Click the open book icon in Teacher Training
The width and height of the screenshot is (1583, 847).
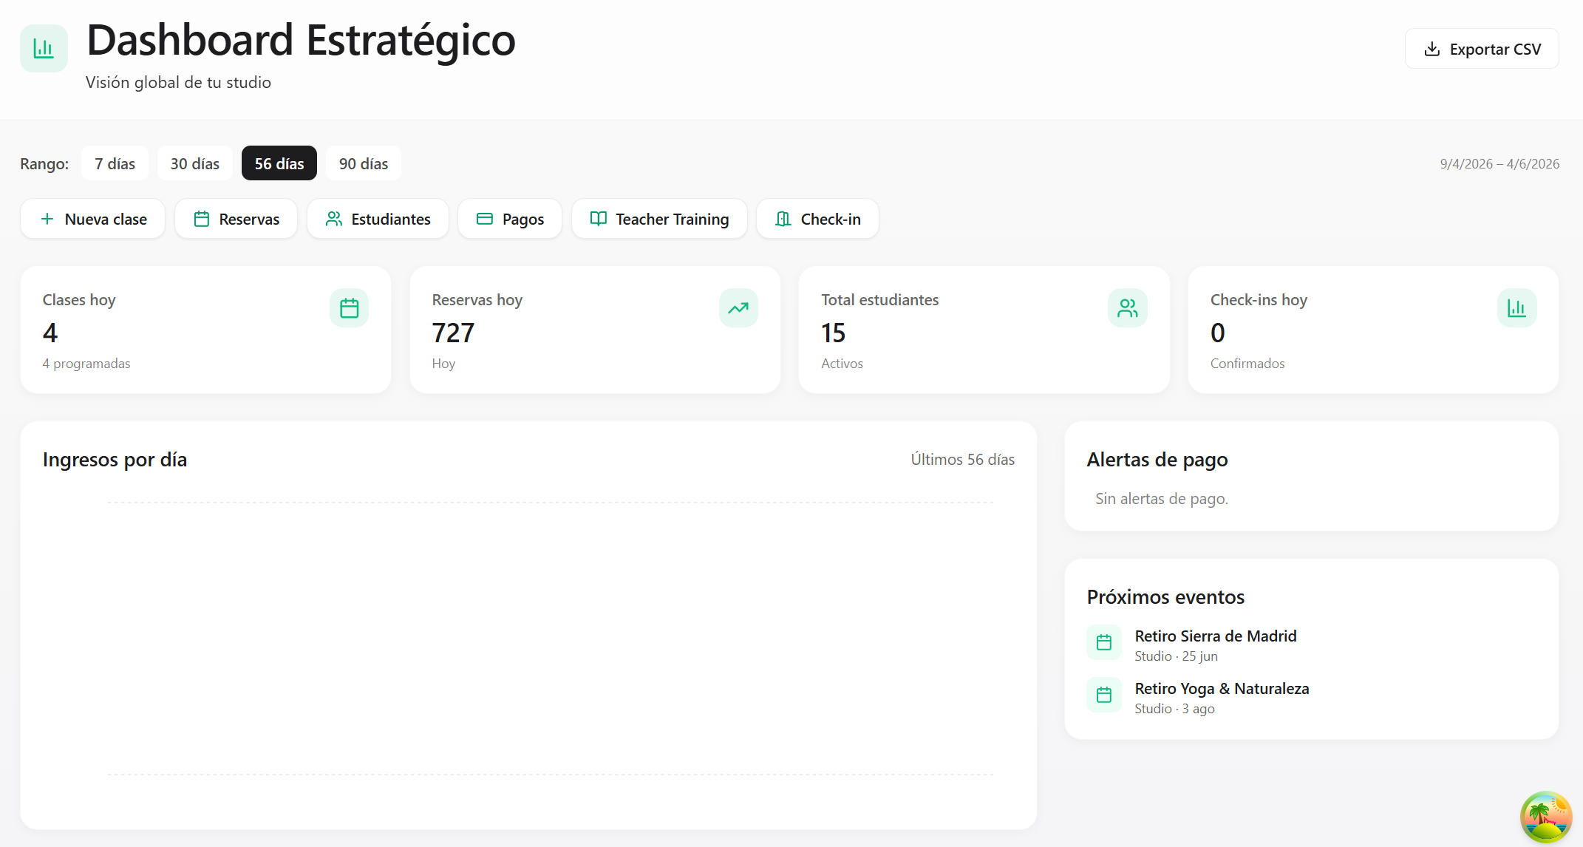599,219
